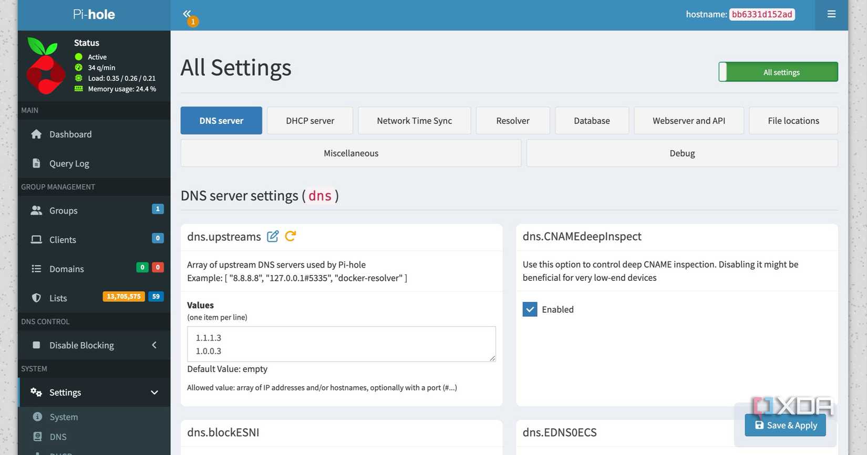Screen dimensions: 867x455
Task: Collapse sidebar with double-chevron icon
Action: coord(187,14)
